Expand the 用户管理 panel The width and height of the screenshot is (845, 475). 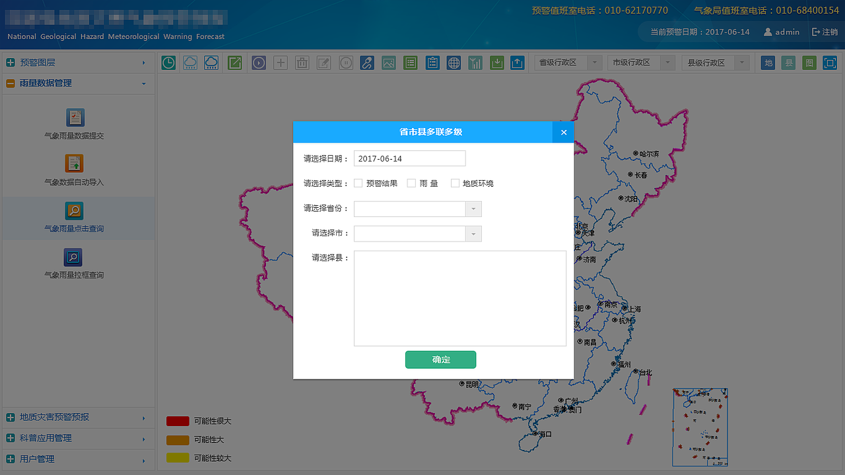[x=78, y=459]
